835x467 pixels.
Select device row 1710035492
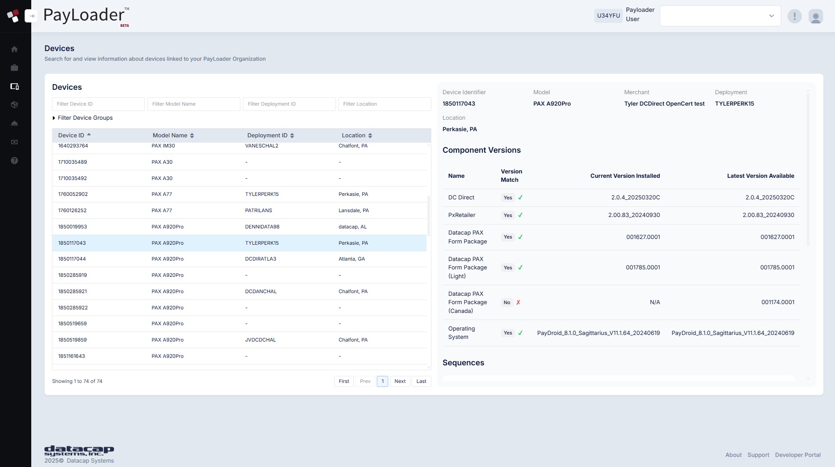(239, 178)
